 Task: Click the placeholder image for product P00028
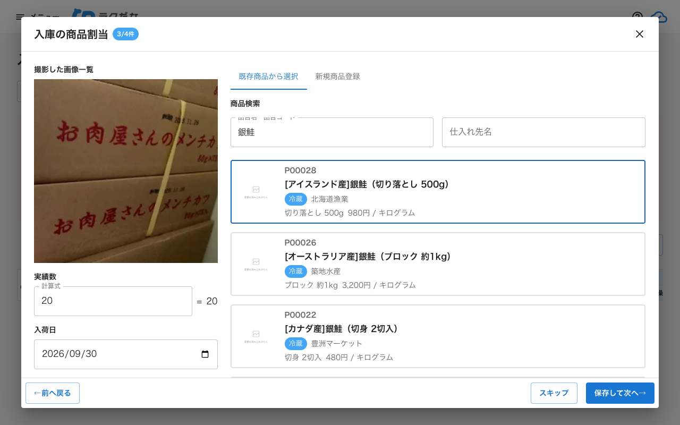click(x=256, y=192)
